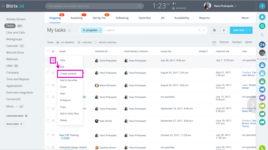Switch to the Assisting tab
The width and height of the screenshot is (268, 150).
click(x=77, y=18)
